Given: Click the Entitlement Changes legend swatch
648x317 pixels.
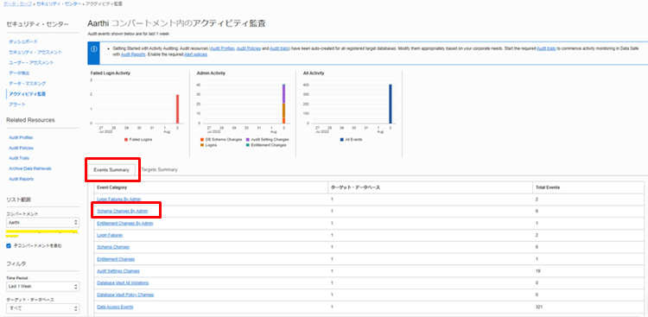Looking at the screenshot, I should pyautogui.click(x=248, y=145).
